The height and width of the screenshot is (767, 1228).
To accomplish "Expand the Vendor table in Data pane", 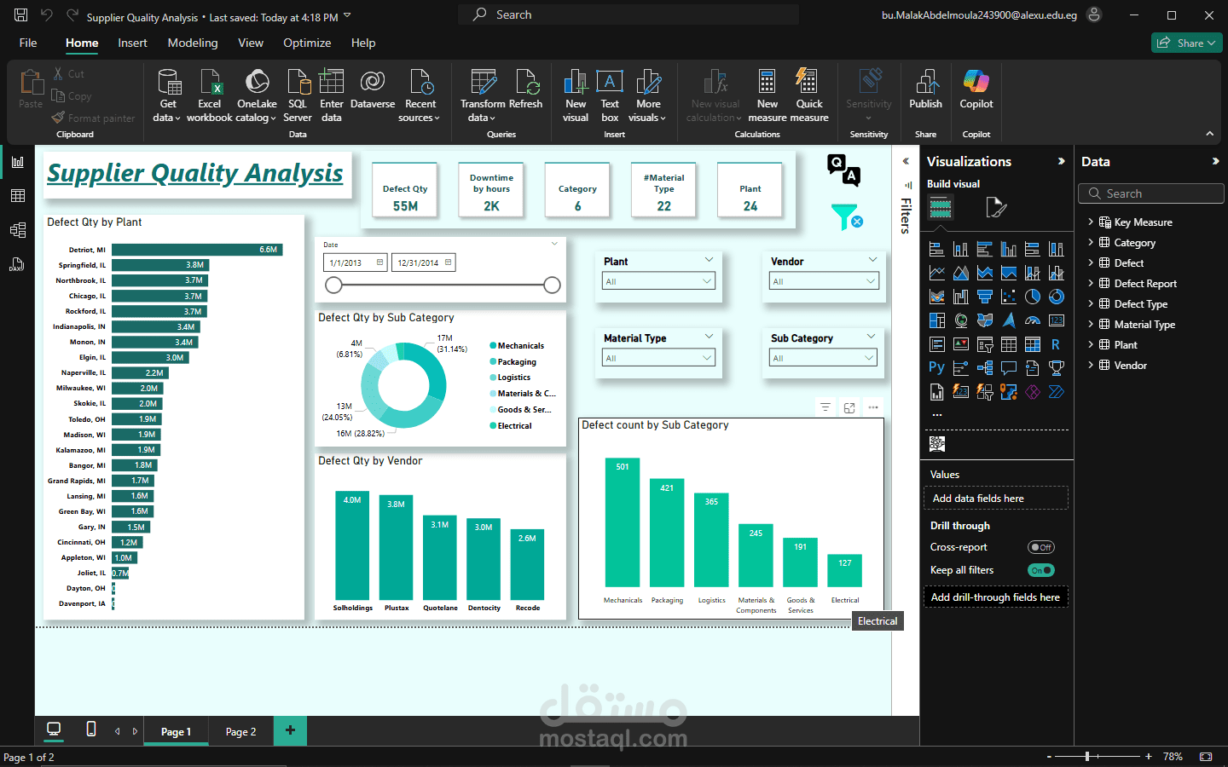I will 1091,365.
